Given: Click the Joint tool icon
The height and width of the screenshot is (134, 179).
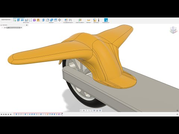Looking at the screenshot, I should pyautogui.click(x=70, y=20).
